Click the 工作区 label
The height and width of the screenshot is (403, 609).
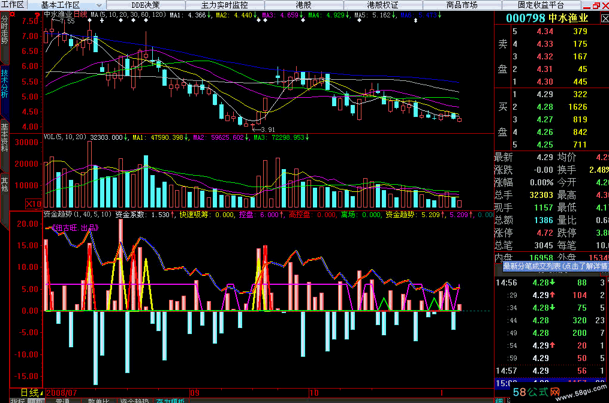13,5
